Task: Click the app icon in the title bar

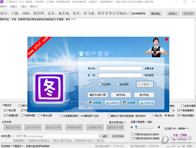Action: [x=2, y=2]
